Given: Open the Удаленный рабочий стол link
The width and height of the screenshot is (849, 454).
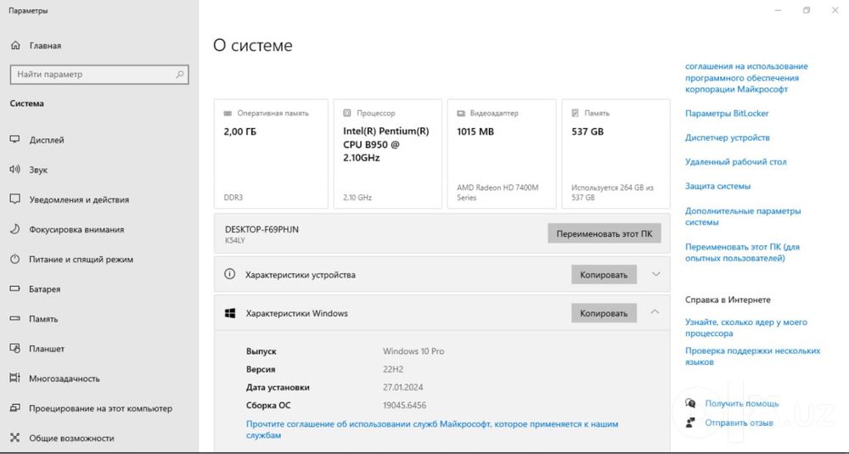Looking at the screenshot, I should click(x=736, y=162).
